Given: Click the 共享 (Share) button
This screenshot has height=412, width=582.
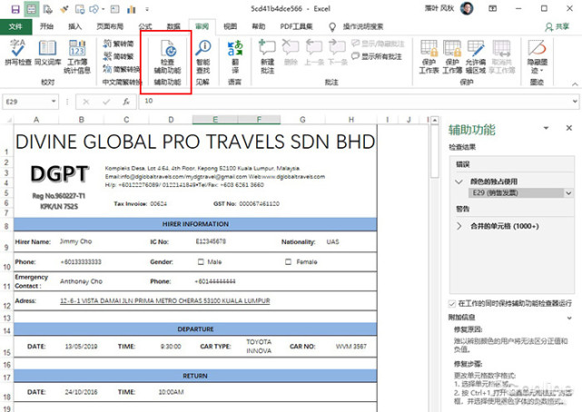Looking at the screenshot, I should [557, 26].
